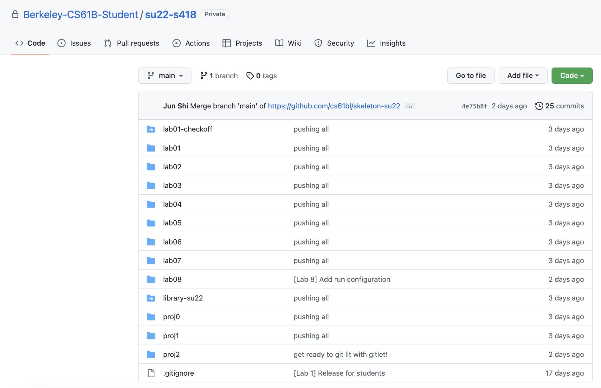601x388 pixels.
Task: Expand commit message ellipsis button
Action: tap(410, 107)
